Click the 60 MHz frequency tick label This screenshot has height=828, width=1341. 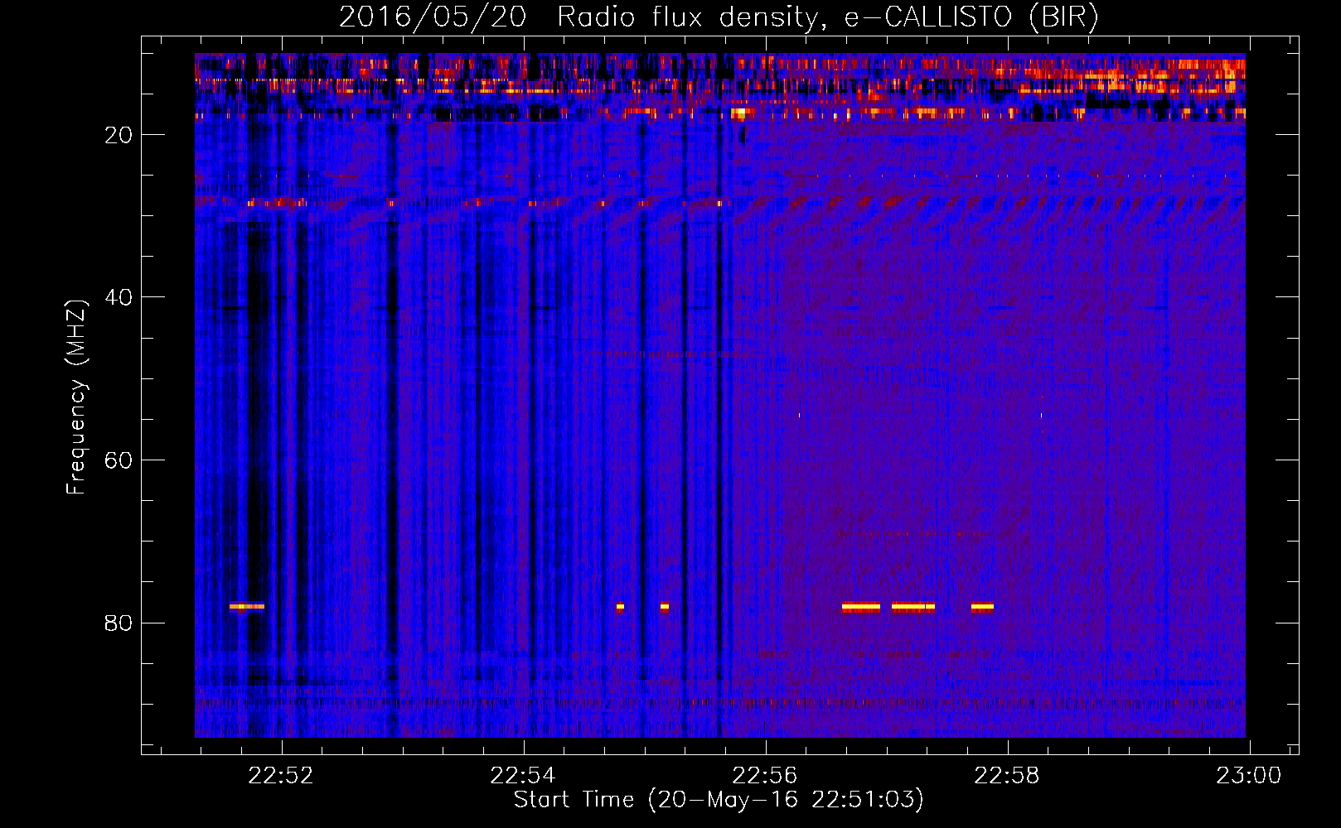(x=119, y=460)
